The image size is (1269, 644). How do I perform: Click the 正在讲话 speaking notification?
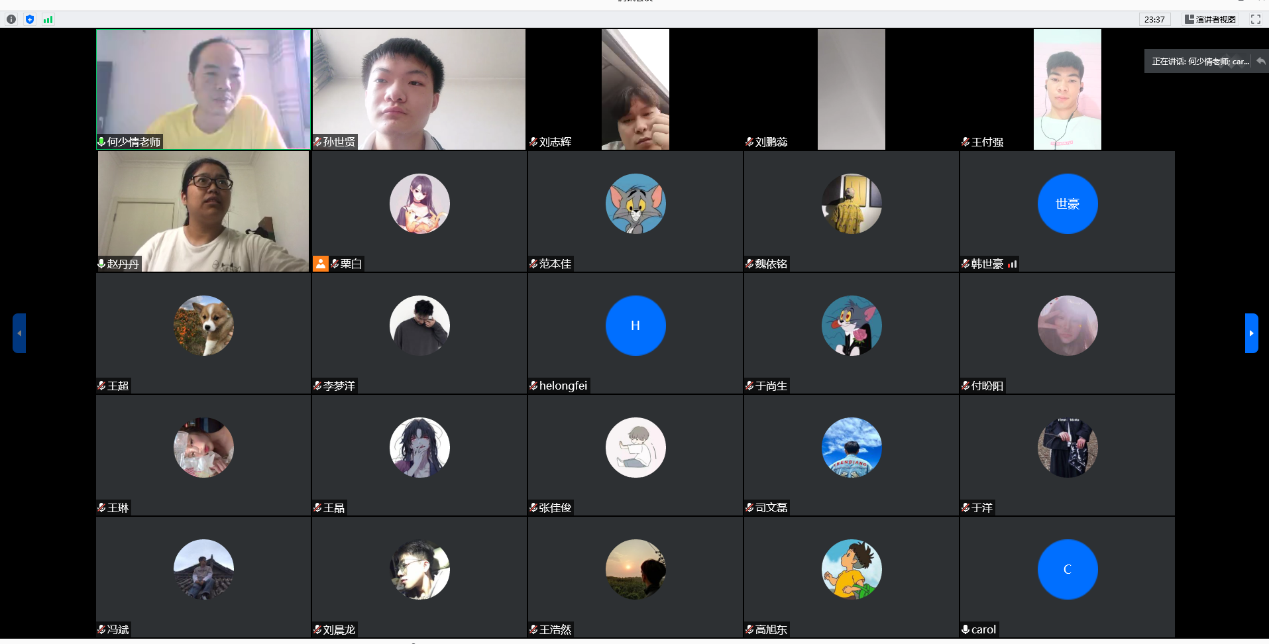tap(1199, 61)
